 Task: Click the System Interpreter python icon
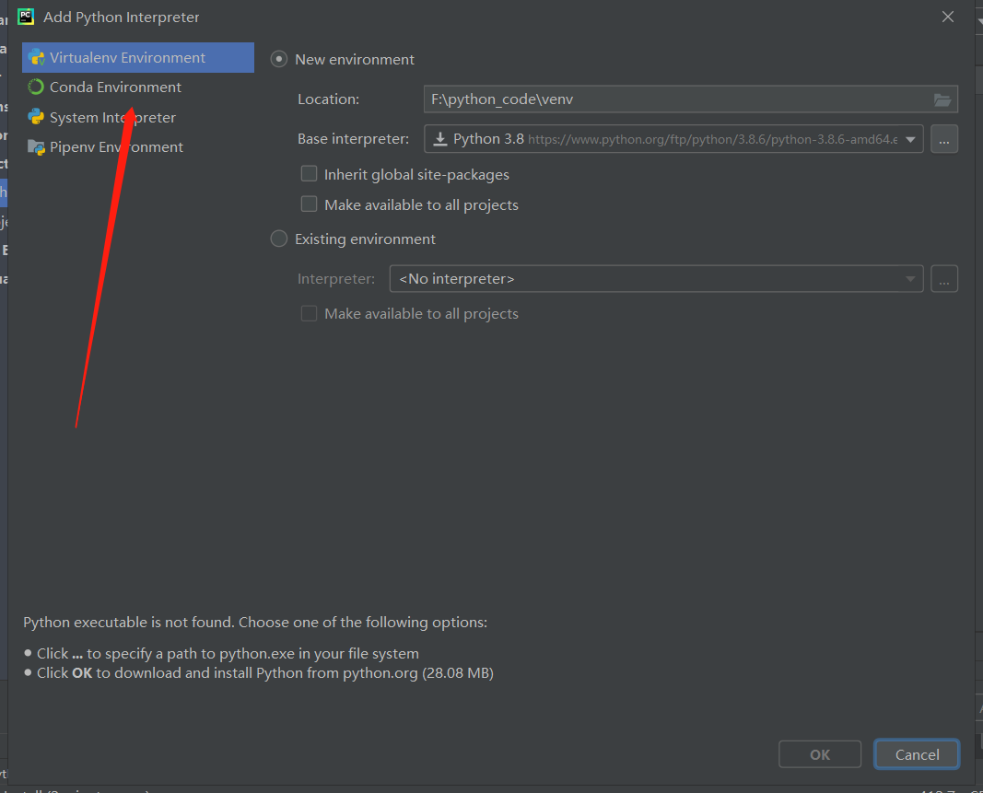coord(36,117)
